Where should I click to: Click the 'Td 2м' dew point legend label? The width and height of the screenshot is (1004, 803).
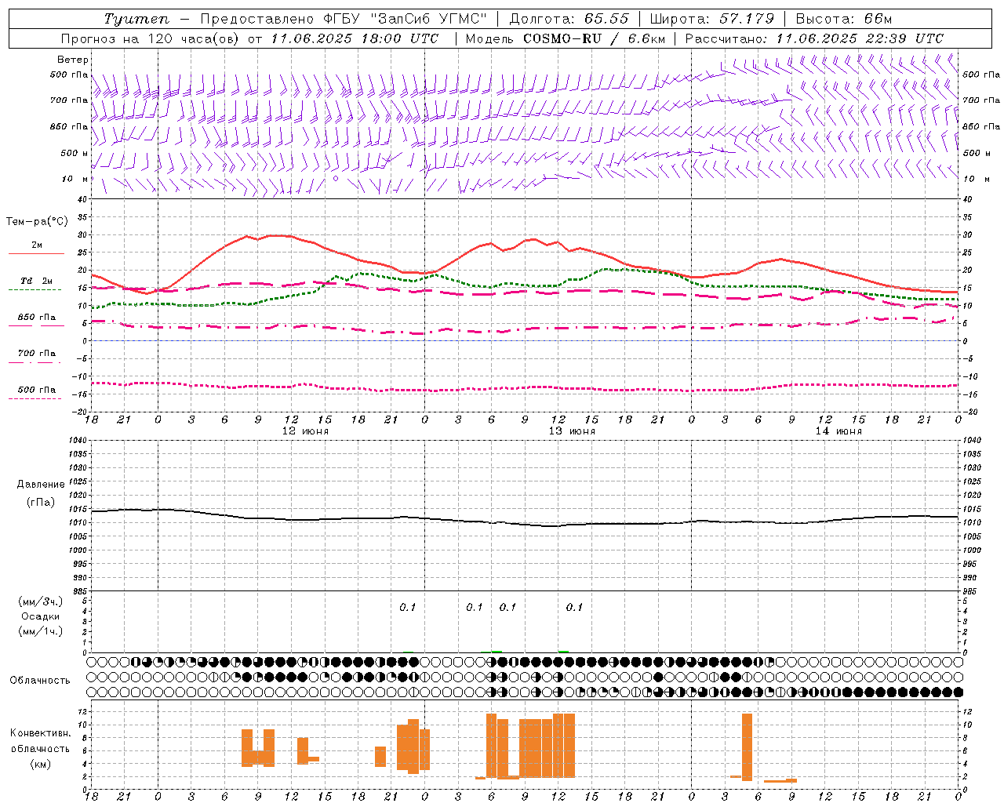(x=37, y=281)
